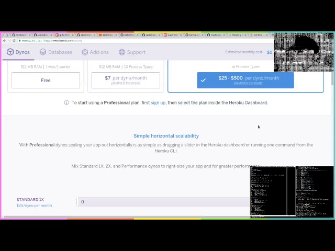Close the Recently browser tab

(x=245, y=35)
